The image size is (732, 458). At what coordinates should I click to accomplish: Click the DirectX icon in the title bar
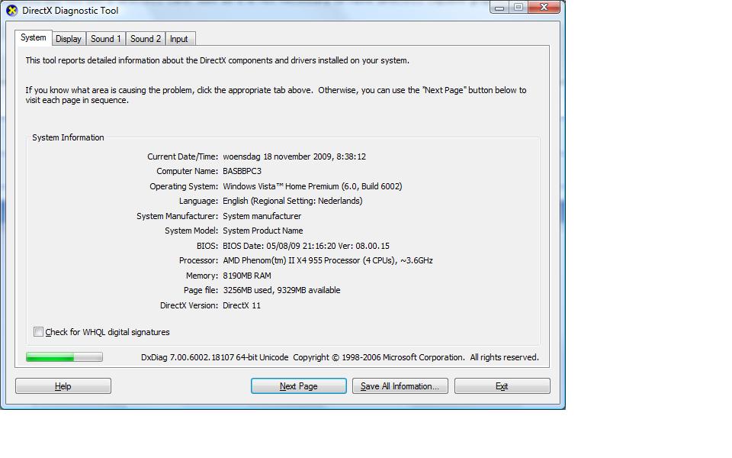click(x=11, y=10)
